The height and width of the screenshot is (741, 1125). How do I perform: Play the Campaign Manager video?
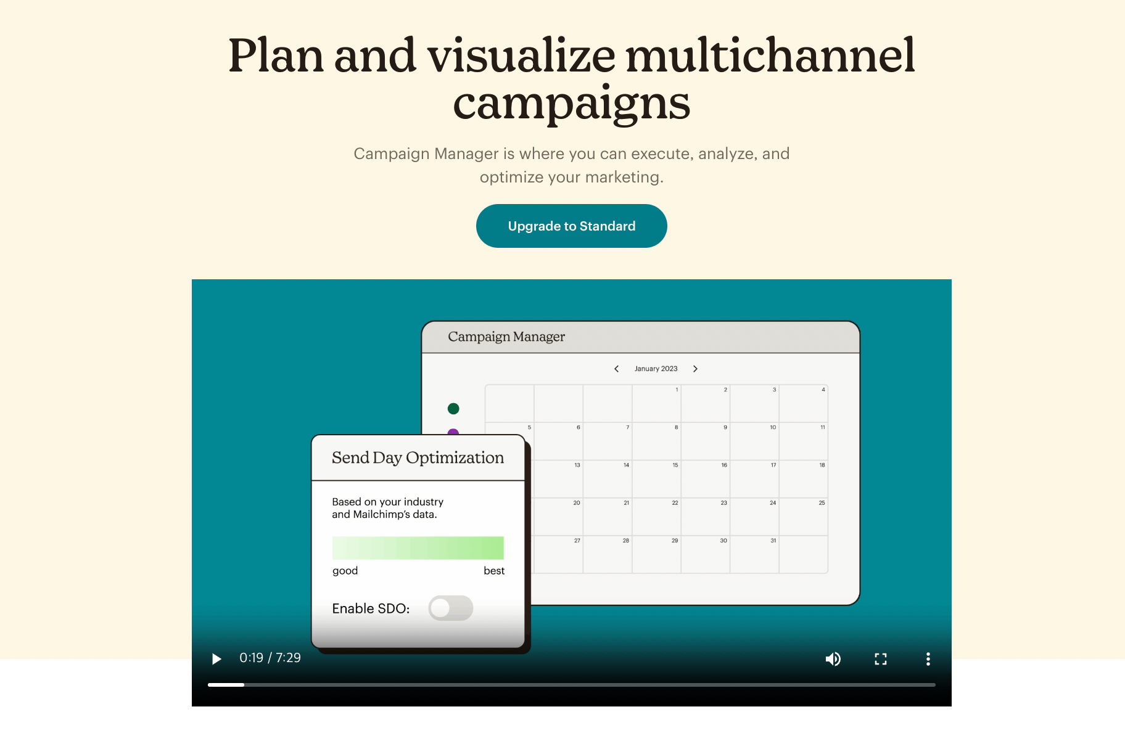pos(216,659)
